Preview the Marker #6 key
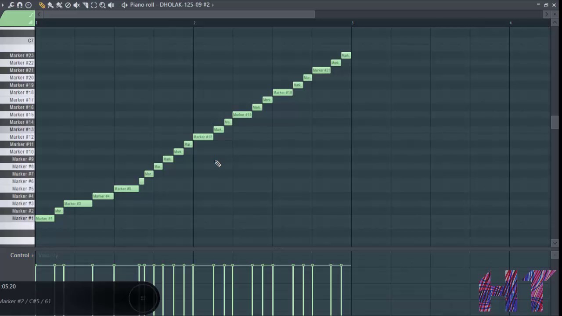 pos(17,181)
